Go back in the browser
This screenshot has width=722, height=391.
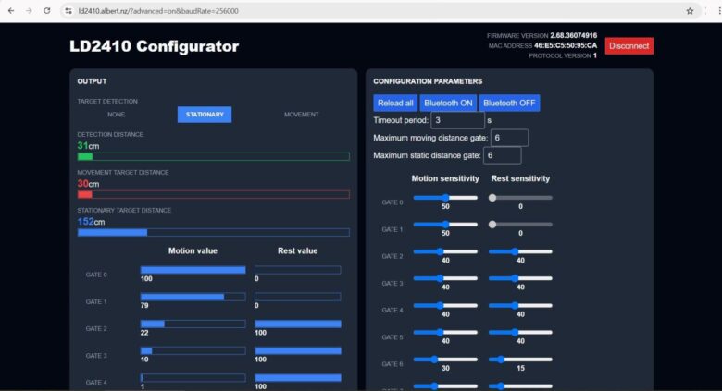coord(11,10)
